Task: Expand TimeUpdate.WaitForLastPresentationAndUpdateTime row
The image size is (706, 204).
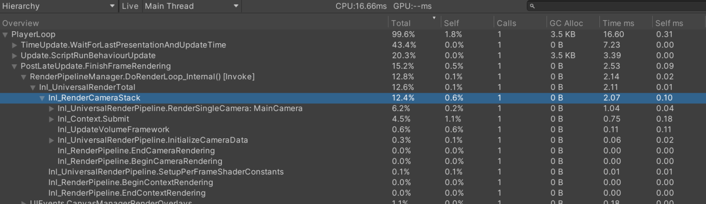Action: (15, 45)
